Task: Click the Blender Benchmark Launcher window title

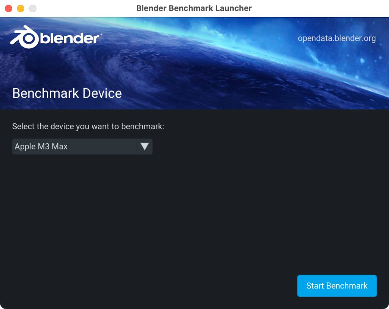Action: (x=194, y=8)
